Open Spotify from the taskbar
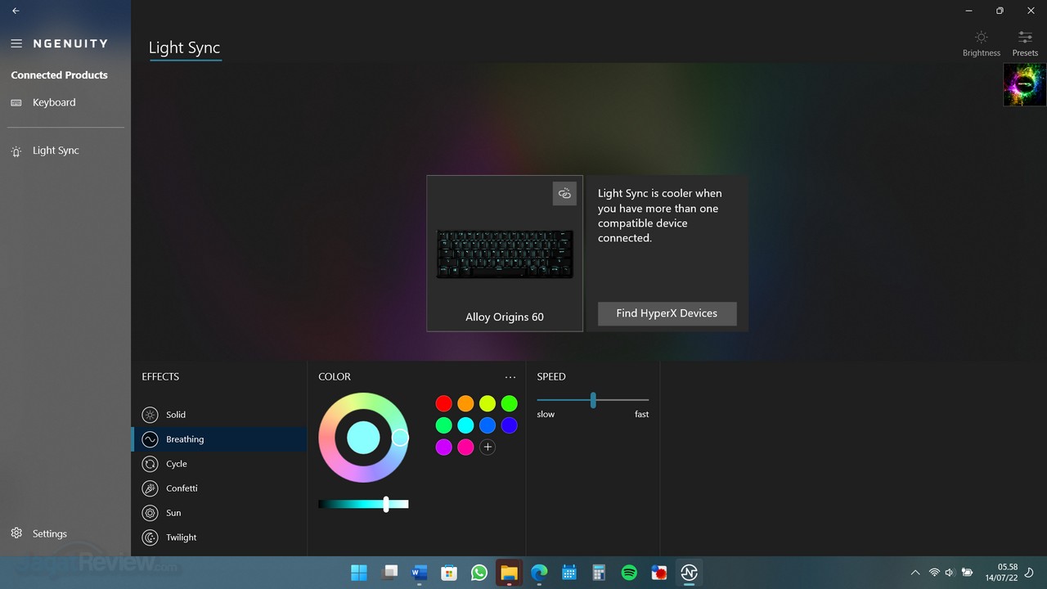This screenshot has width=1047, height=589. pyautogui.click(x=629, y=573)
